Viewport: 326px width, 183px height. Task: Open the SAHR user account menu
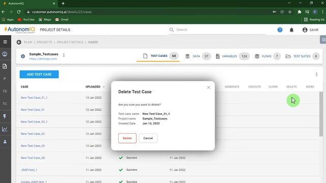[x=310, y=30]
